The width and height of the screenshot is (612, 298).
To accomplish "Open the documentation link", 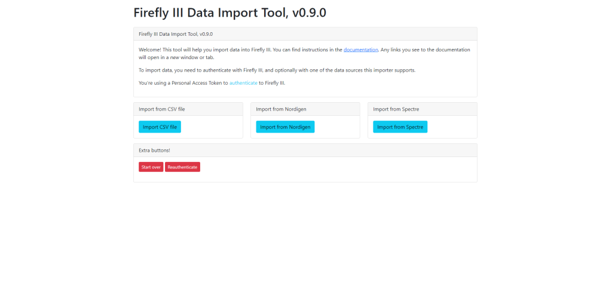I will pyautogui.click(x=360, y=50).
